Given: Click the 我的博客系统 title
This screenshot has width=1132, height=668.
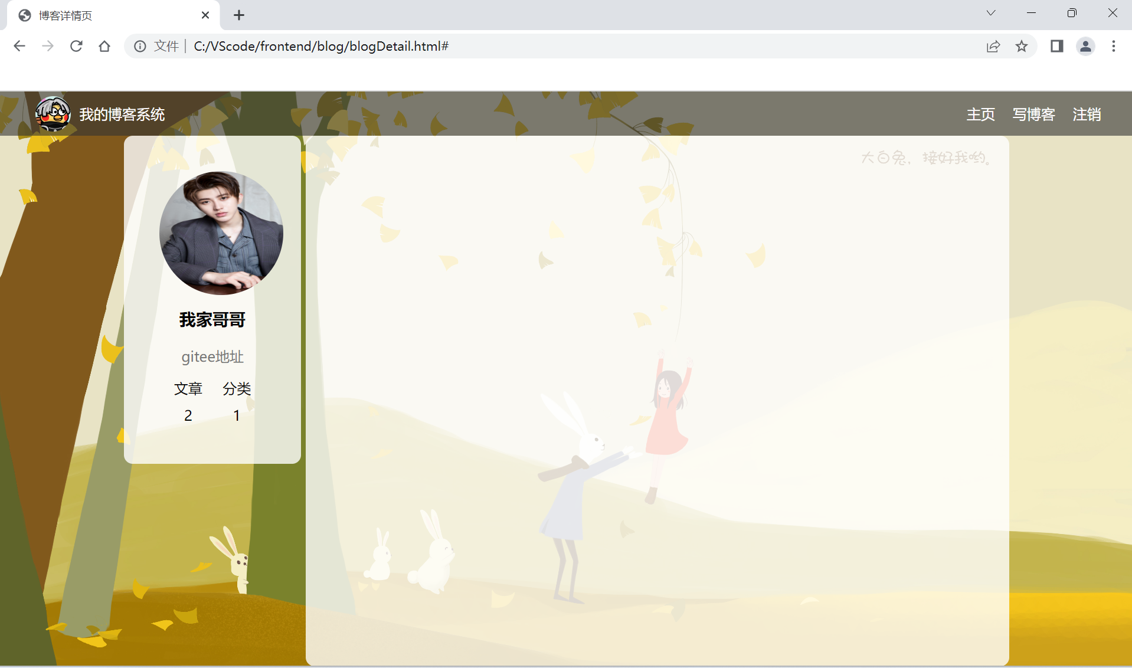Looking at the screenshot, I should [x=122, y=114].
